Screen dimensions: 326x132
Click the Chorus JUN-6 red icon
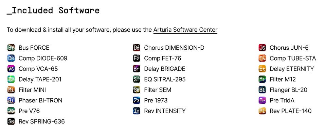tap(262, 48)
